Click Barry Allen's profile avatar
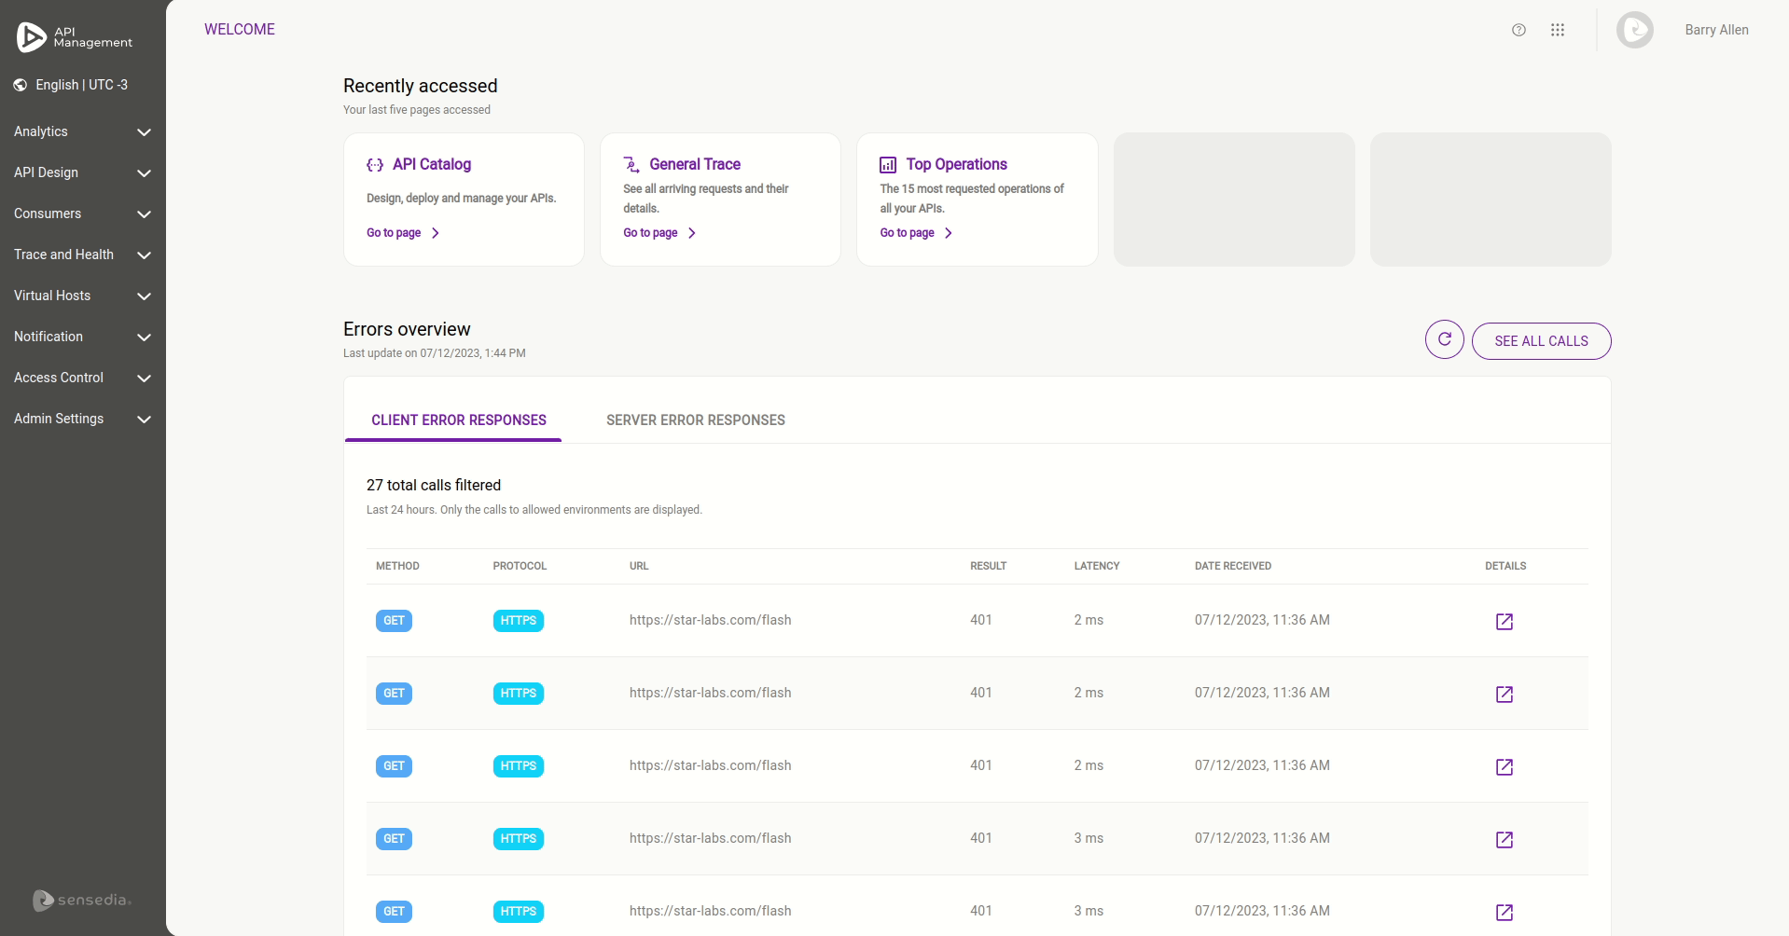1789x936 pixels. (x=1634, y=30)
